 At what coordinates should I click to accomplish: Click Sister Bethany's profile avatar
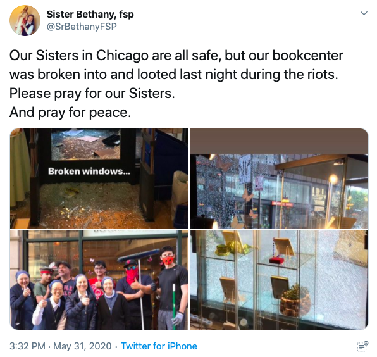tap(25, 20)
